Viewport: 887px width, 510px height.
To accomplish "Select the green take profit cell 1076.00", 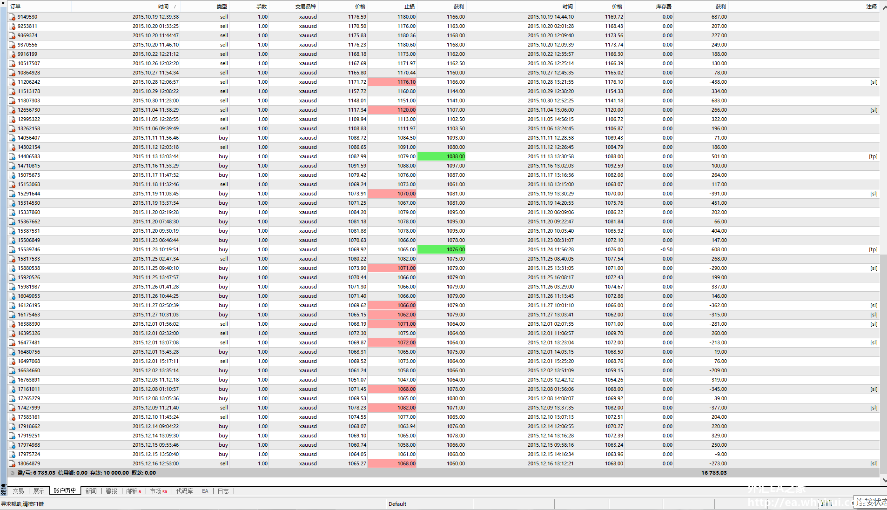I will [442, 249].
